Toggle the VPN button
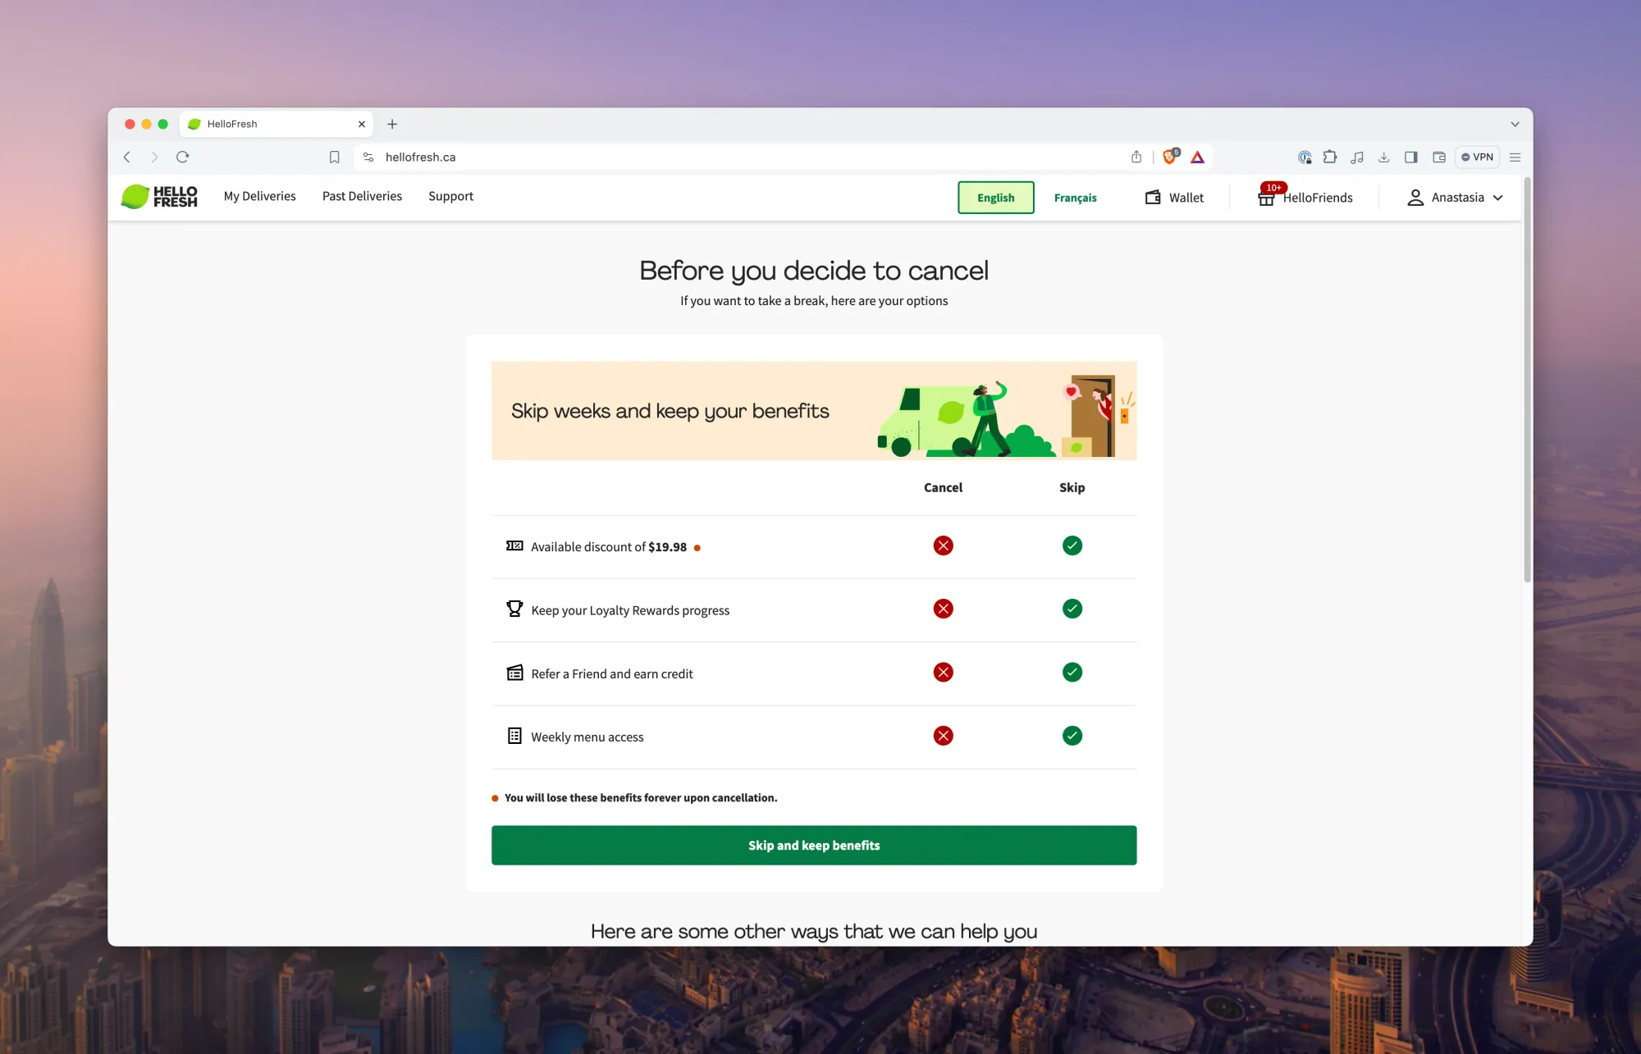This screenshot has width=1641, height=1054. pyautogui.click(x=1477, y=157)
